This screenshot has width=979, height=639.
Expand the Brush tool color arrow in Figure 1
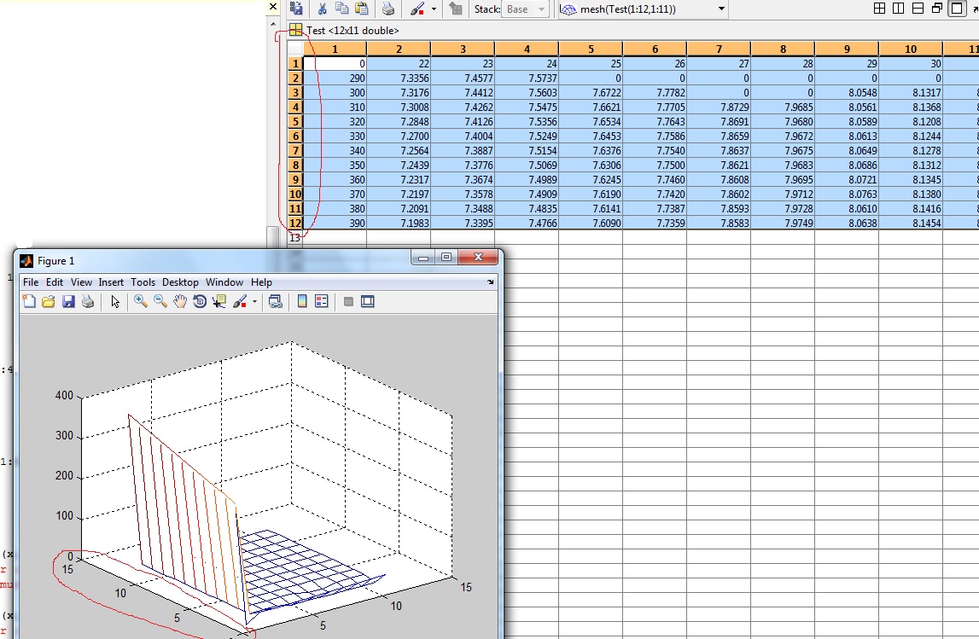click(254, 301)
